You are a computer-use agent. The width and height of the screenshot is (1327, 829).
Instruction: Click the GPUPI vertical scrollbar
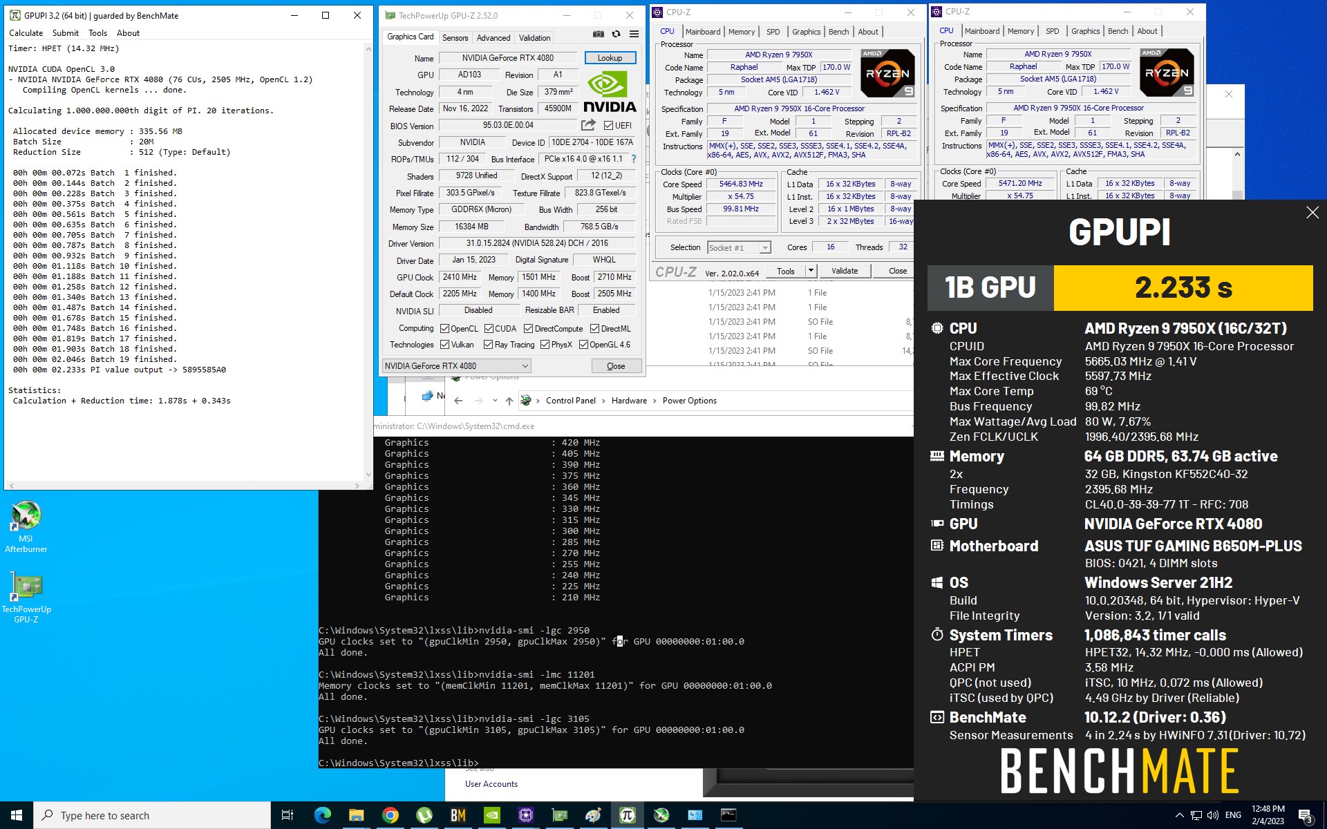368,263
